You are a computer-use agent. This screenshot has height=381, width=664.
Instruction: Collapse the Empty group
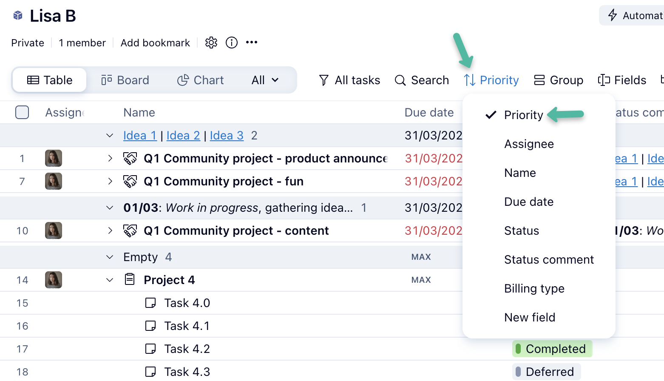coord(110,257)
